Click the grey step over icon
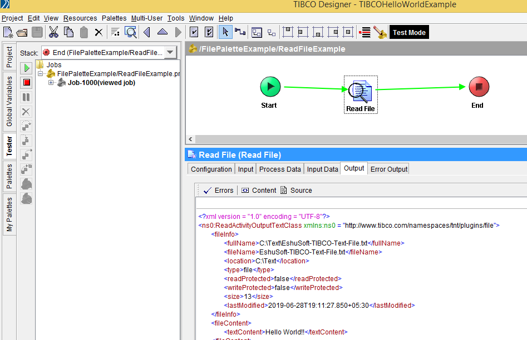Screen dimensions: 527x340 click(26, 126)
